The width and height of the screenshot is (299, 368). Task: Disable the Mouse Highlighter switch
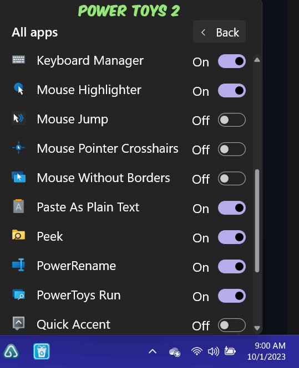pyautogui.click(x=232, y=91)
